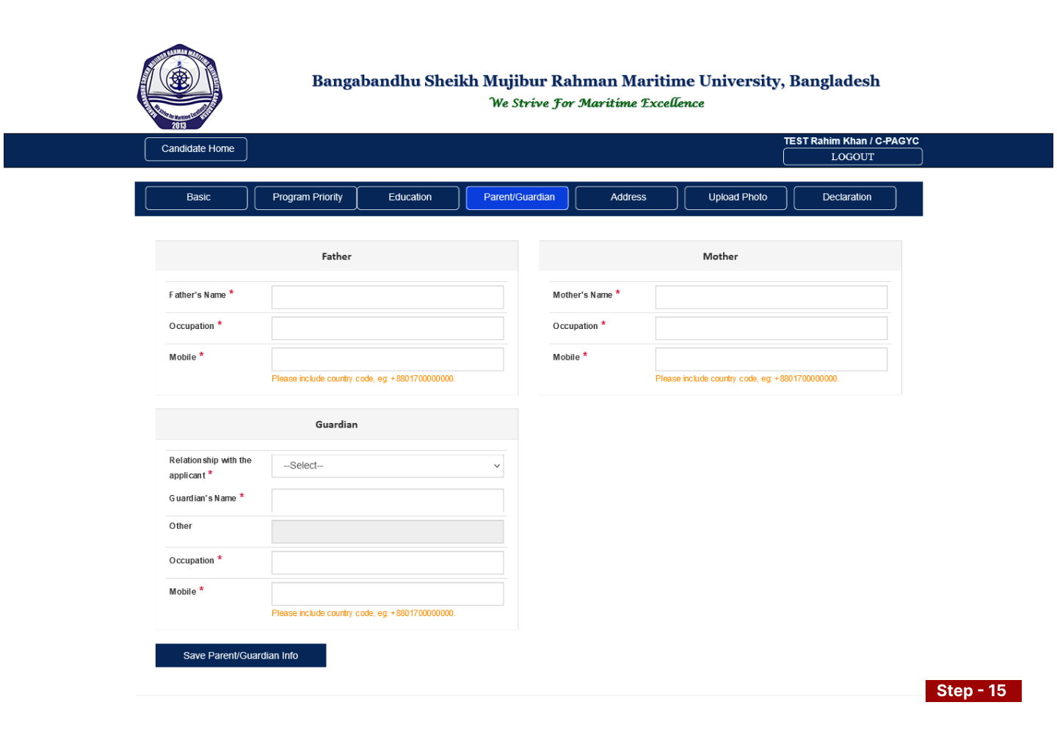Click the Father's Mobile field
Viewport: 1057px width, 752px height.
(x=388, y=359)
